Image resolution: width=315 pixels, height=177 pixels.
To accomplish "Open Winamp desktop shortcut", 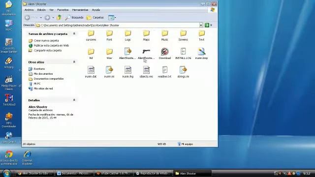I will 9,63.
